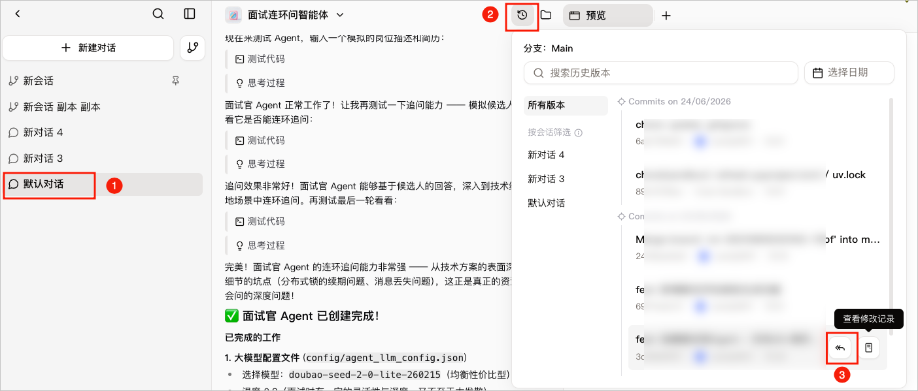
Task: Focus the 搜索历史版本 search field
Action: click(x=661, y=73)
